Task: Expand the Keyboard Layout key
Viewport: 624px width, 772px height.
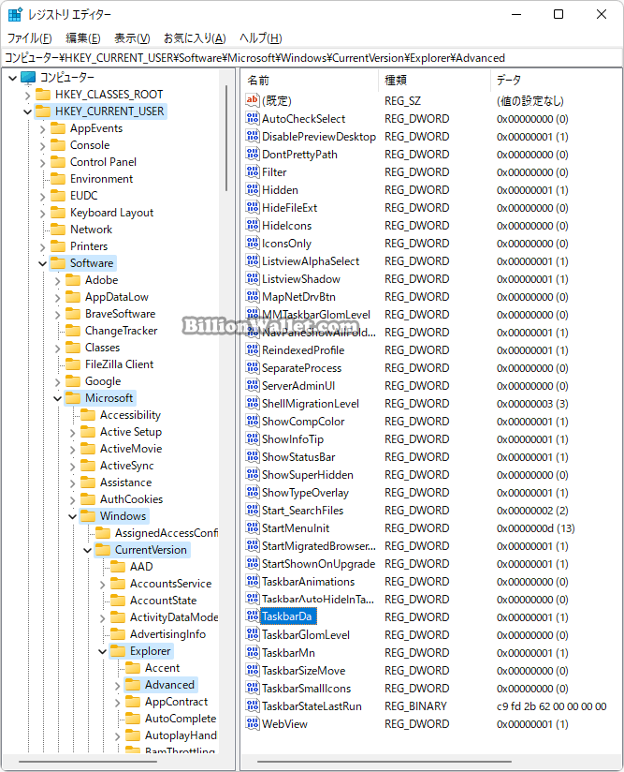Action: click(x=42, y=214)
